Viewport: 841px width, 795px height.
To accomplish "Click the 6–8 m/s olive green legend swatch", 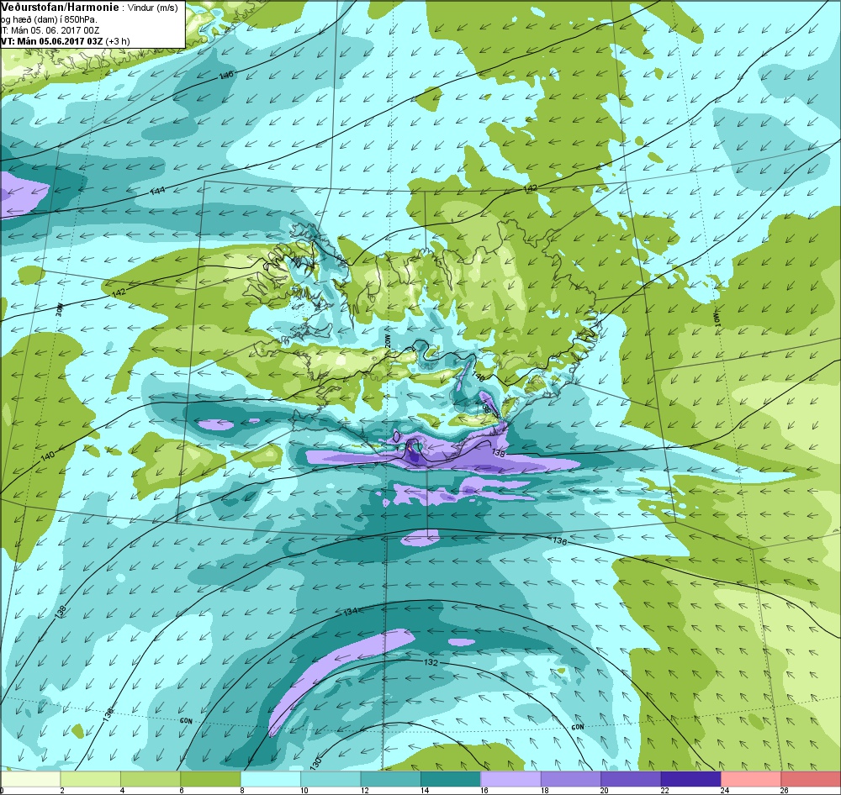I will pyautogui.click(x=210, y=779).
